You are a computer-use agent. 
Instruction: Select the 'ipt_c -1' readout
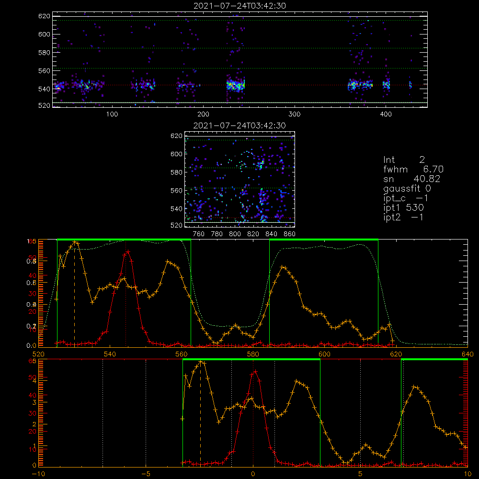point(406,198)
